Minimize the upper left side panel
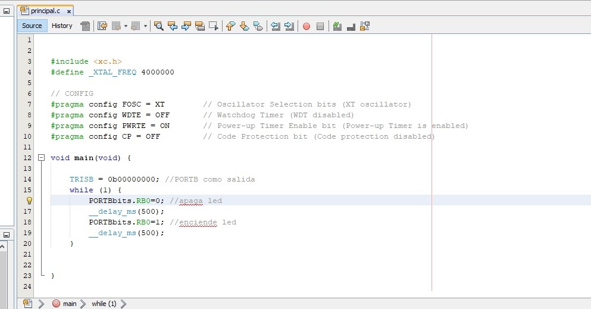Image resolution: width=591 pixels, height=309 pixels. pyautogui.click(x=7, y=11)
